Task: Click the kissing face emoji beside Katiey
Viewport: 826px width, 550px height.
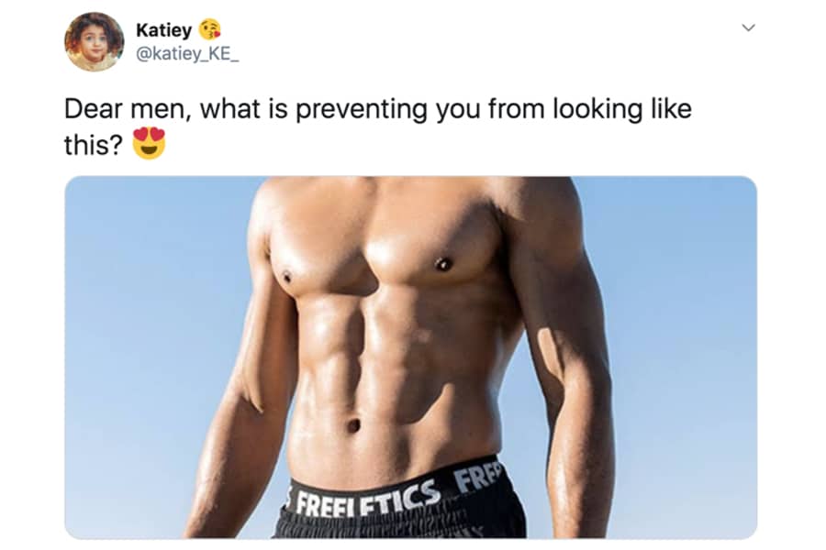Action: [209, 29]
